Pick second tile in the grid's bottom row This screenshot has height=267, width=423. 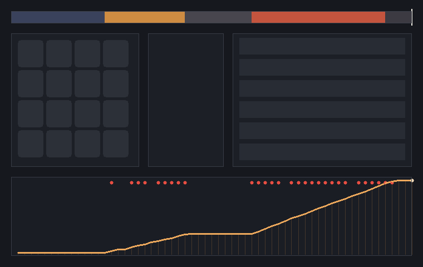(x=59, y=144)
